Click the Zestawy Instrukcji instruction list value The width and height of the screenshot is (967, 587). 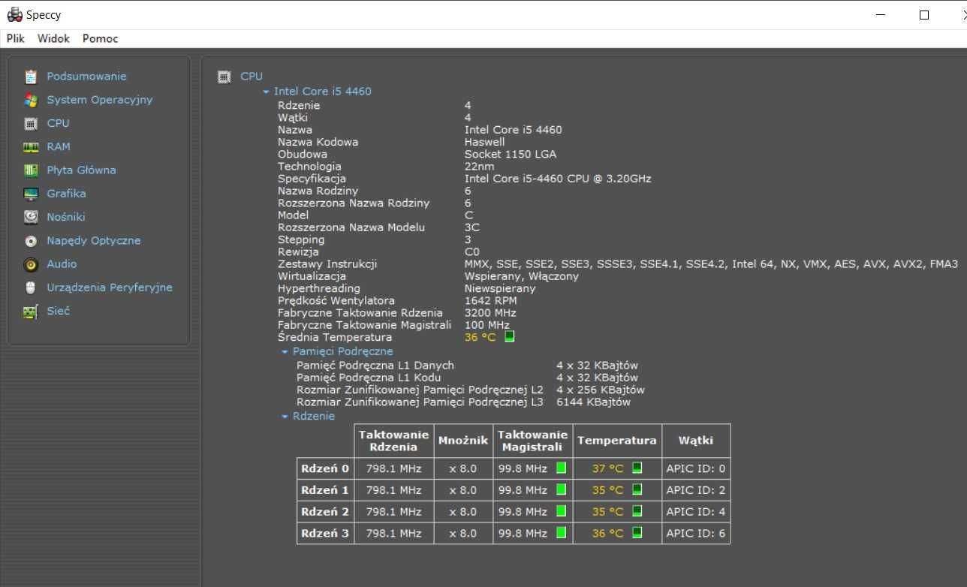click(711, 264)
